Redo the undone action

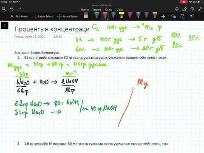(x=19, y=9)
